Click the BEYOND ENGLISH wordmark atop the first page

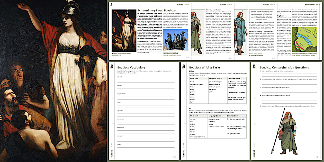coord(183,5)
